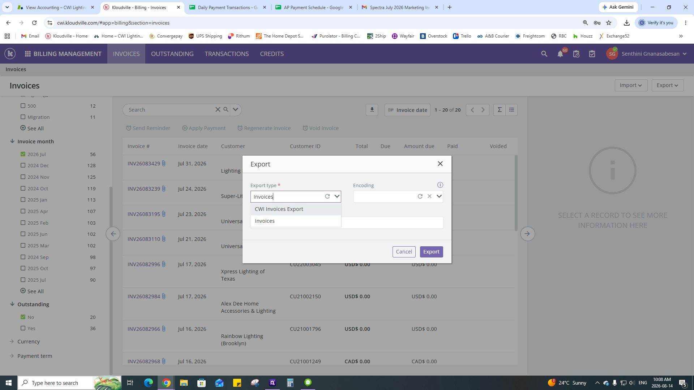Choose the Invoices export option
694x390 pixels.
[x=296, y=221]
